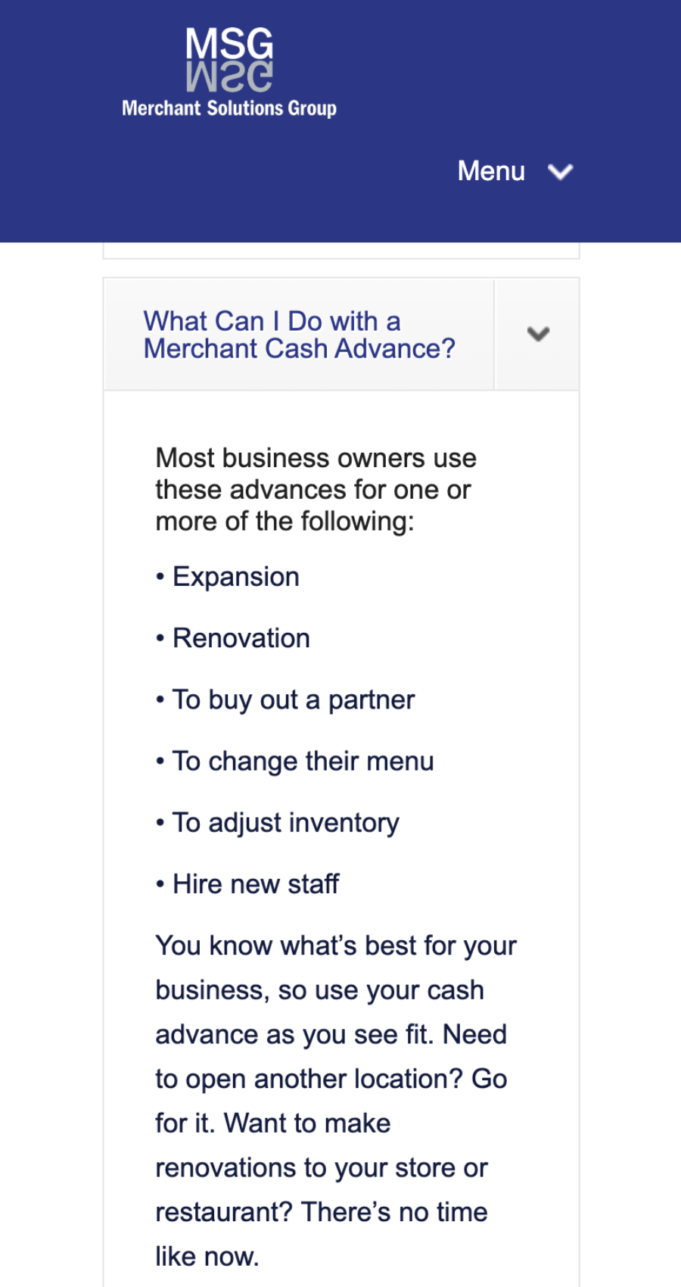
Task: Collapse the Merchant Cash Advance accordion chevron
Action: tap(537, 334)
